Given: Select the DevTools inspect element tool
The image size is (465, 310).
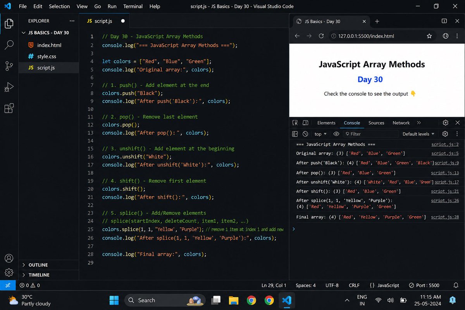Looking at the screenshot, I should [295, 123].
